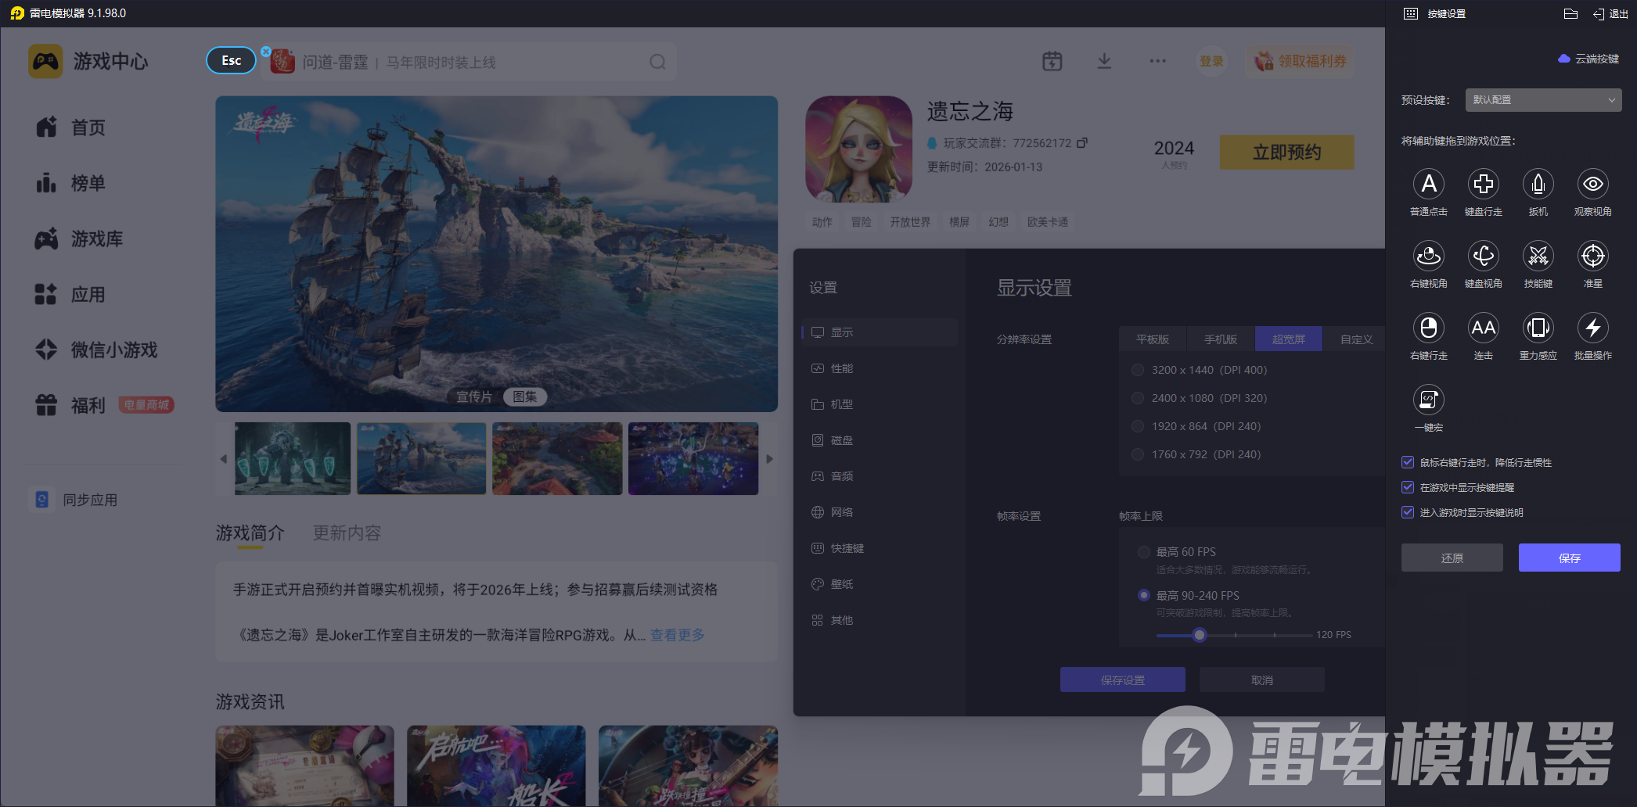Image resolution: width=1637 pixels, height=807 pixels.
Task: Select the 键盘行走 D-pad key icon
Action: (x=1484, y=184)
